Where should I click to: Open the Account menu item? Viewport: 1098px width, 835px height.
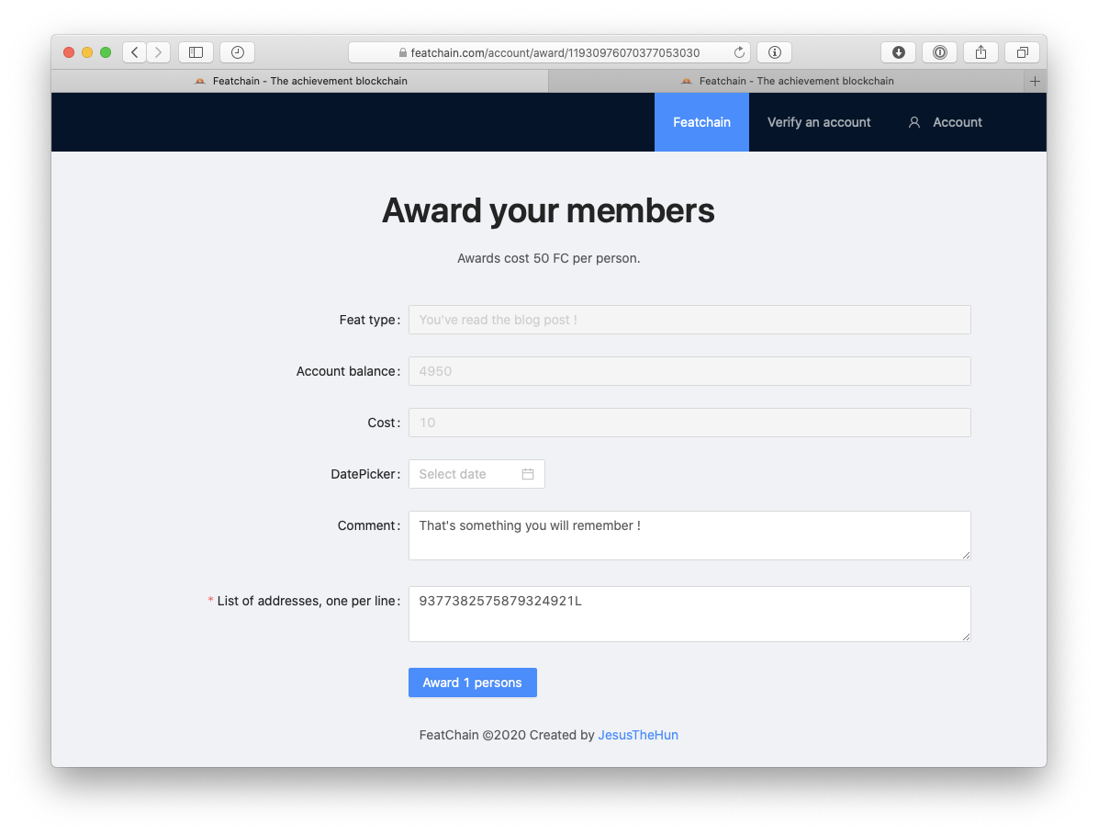pyautogui.click(x=945, y=122)
